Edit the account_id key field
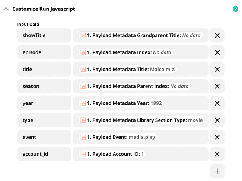The height and width of the screenshot is (181, 242). (x=44, y=154)
